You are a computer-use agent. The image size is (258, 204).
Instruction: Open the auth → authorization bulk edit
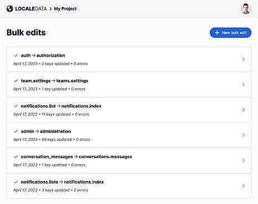129,59
